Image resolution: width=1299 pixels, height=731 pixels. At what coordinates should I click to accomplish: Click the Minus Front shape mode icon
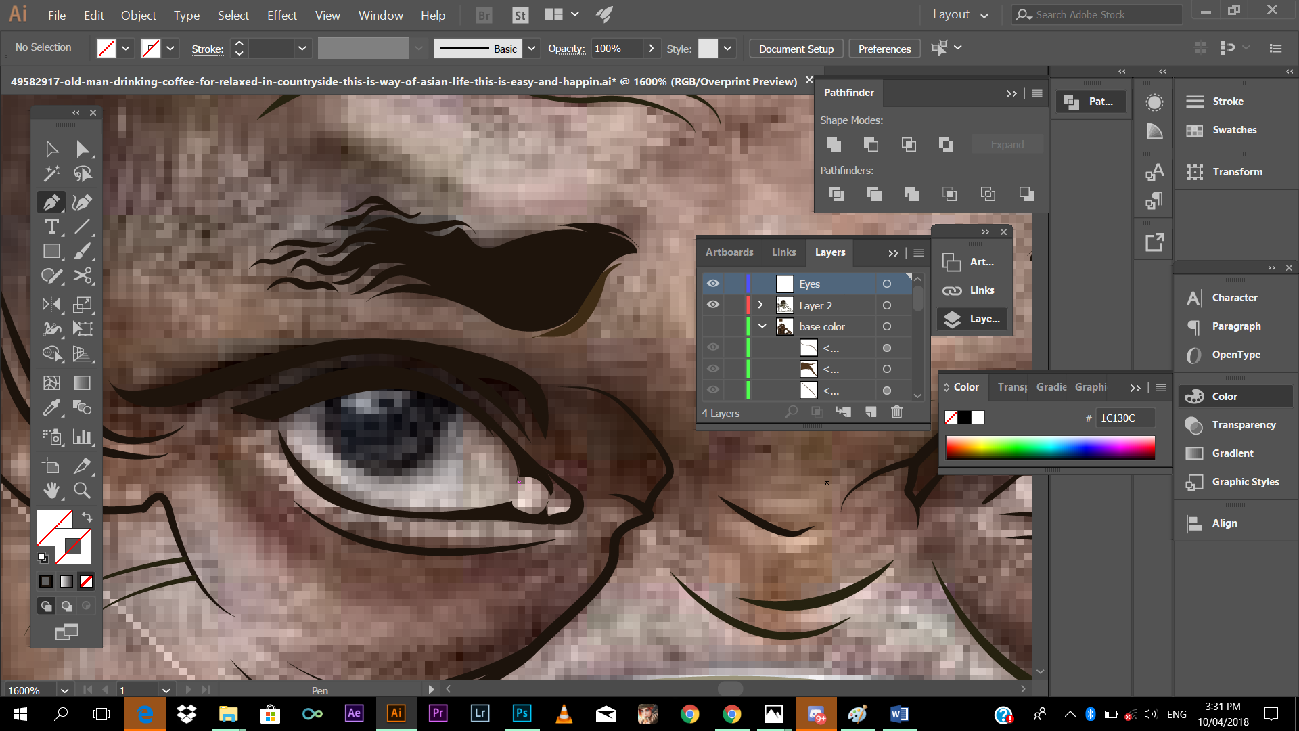point(871,144)
